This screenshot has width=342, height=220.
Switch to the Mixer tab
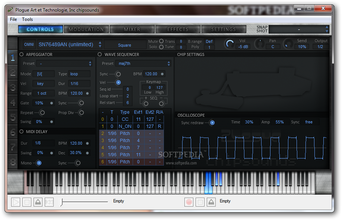132,29
